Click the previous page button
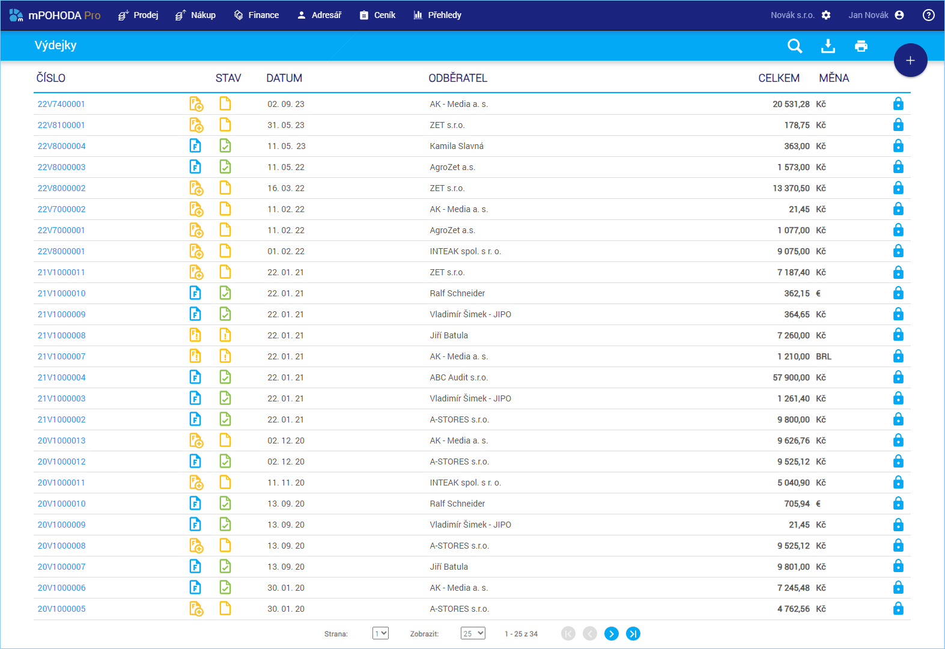The image size is (945, 649). click(x=590, y=633)
